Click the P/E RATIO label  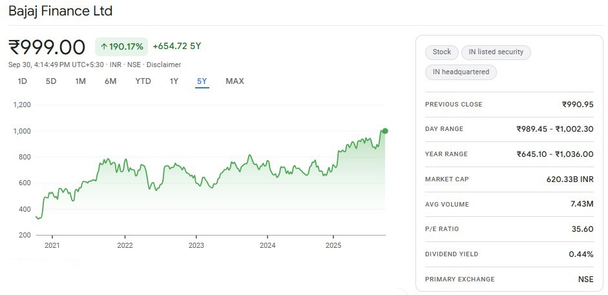442,229
